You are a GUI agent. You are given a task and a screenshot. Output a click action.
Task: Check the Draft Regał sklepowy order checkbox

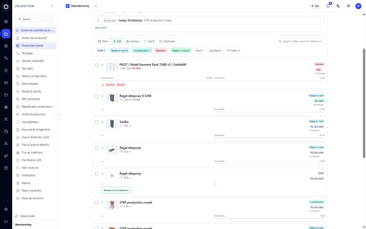pos(97,174)
